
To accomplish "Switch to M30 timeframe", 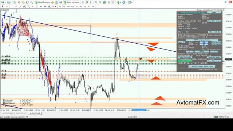I will [x=72, y=7].
